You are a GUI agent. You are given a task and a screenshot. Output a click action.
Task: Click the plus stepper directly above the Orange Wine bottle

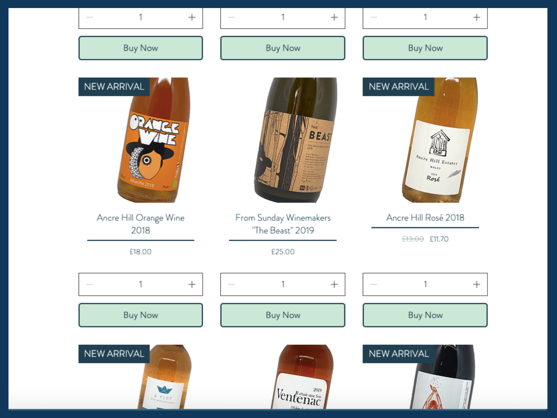192,17
